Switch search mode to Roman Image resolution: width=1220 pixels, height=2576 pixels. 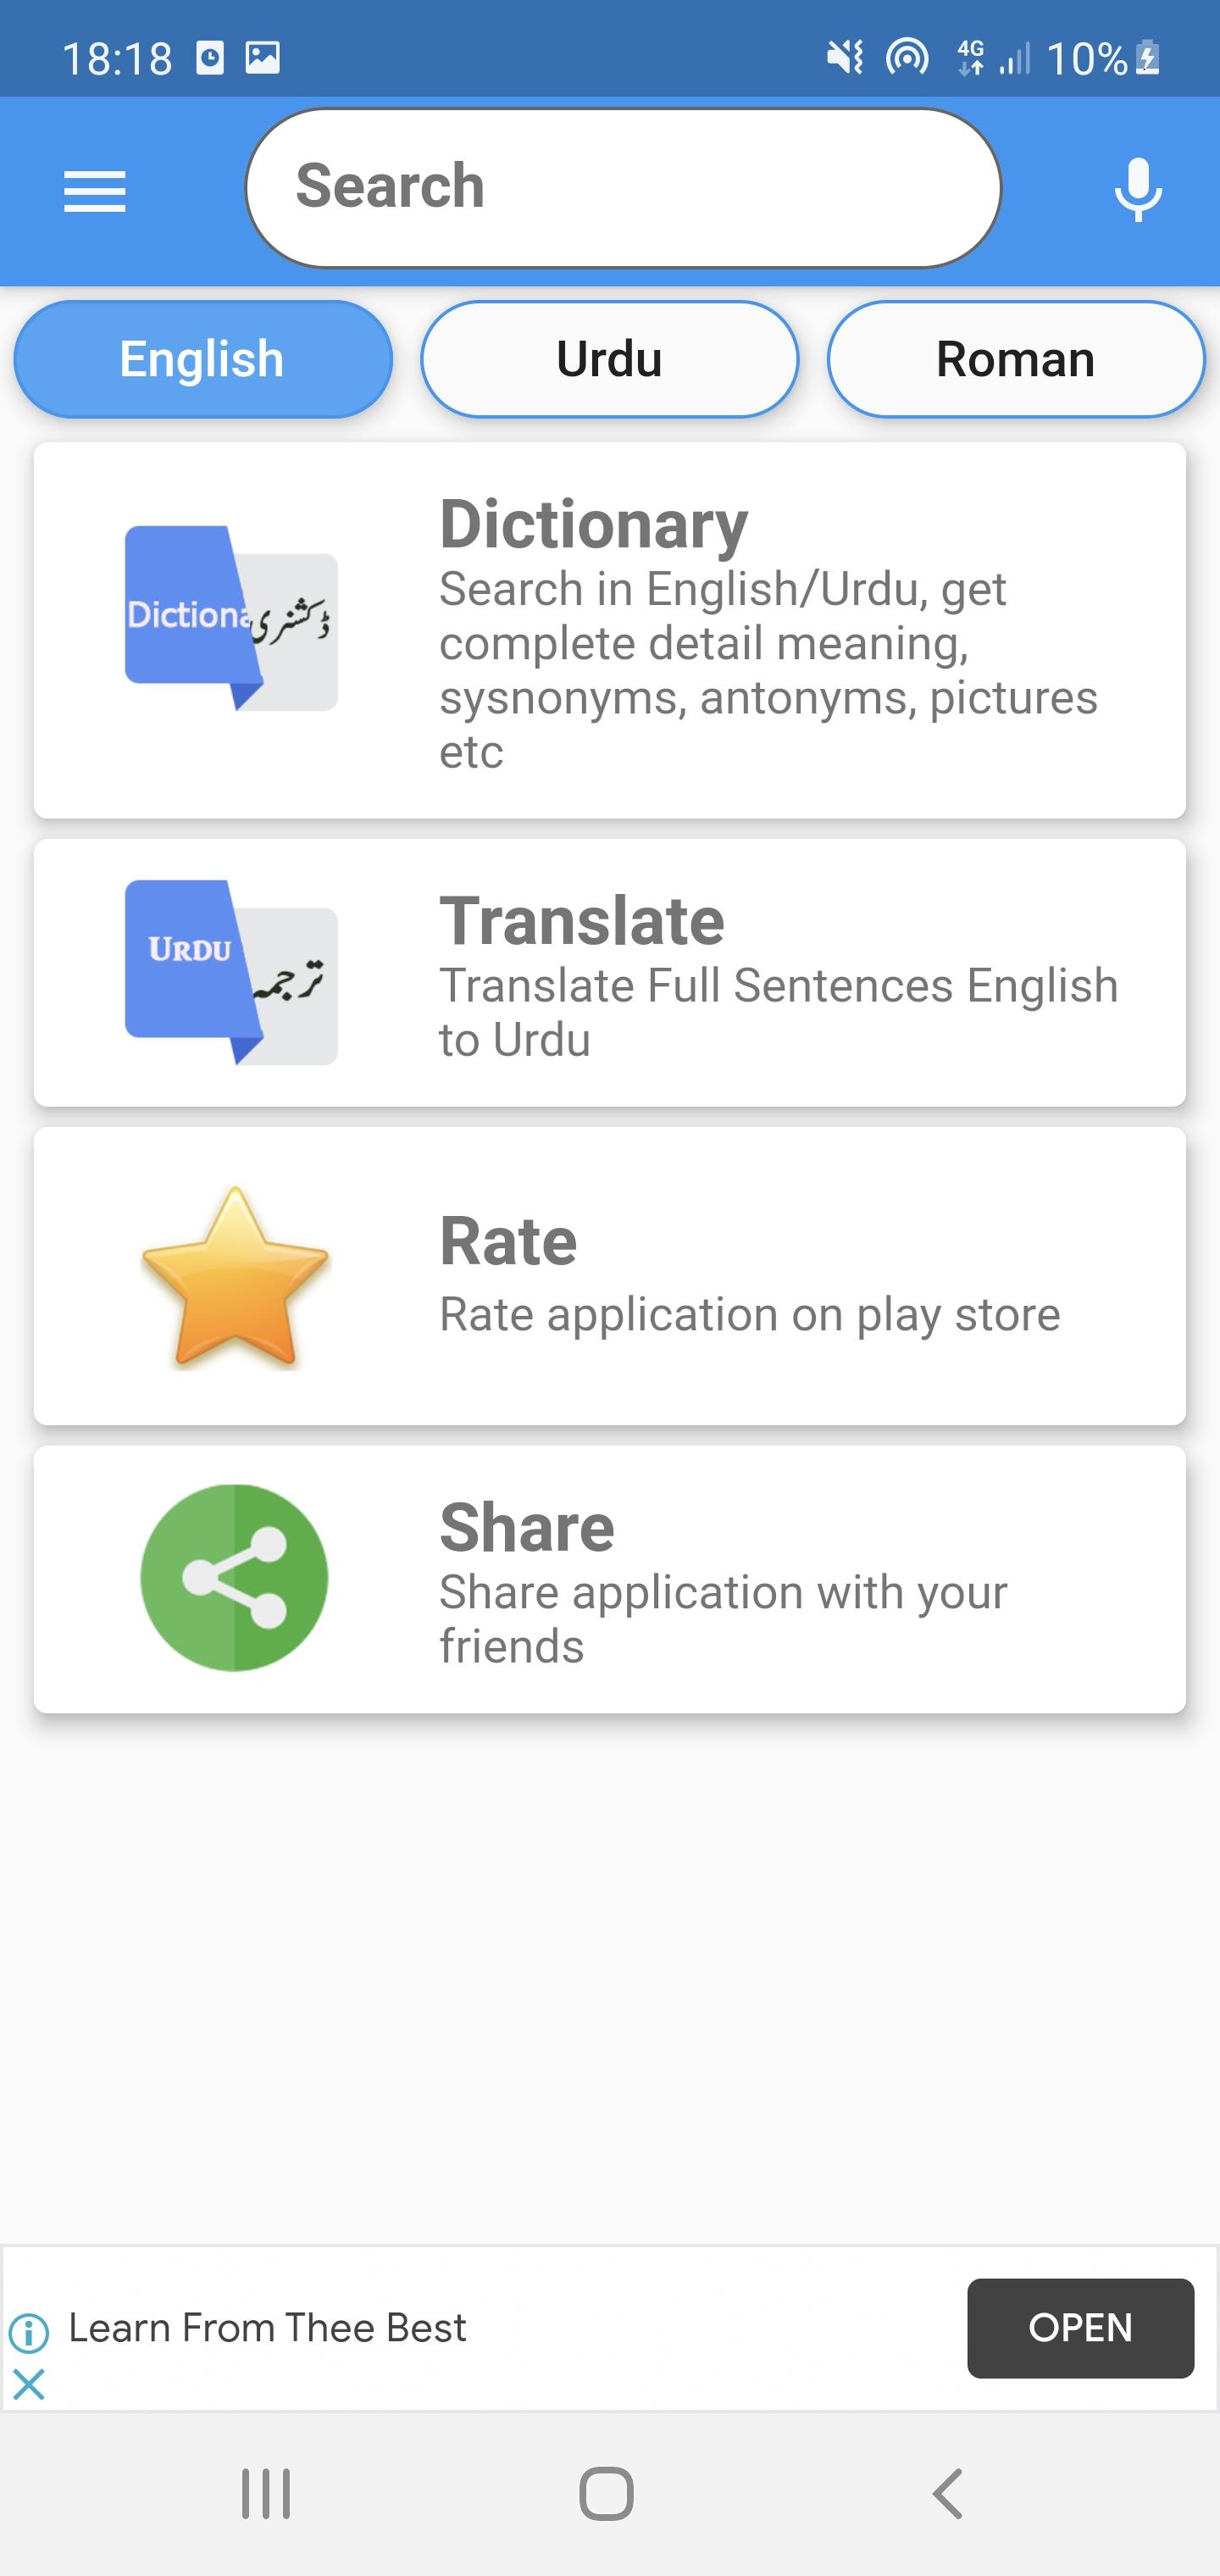pos(1016,359)
